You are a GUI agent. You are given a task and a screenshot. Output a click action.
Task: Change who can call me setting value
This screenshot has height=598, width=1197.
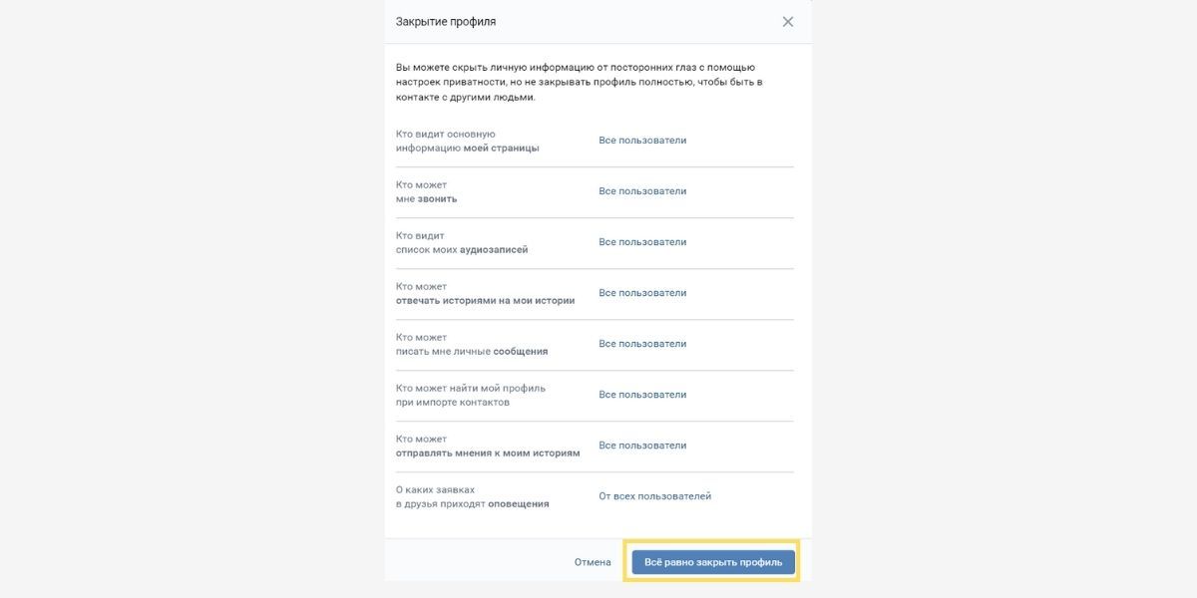pos(642,191)
